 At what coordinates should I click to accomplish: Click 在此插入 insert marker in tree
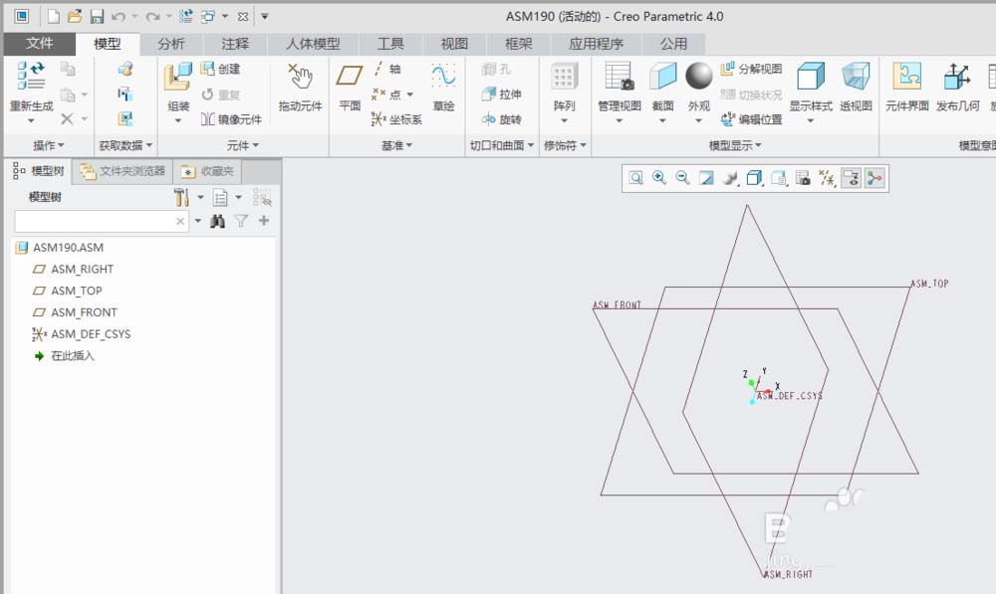64,355
